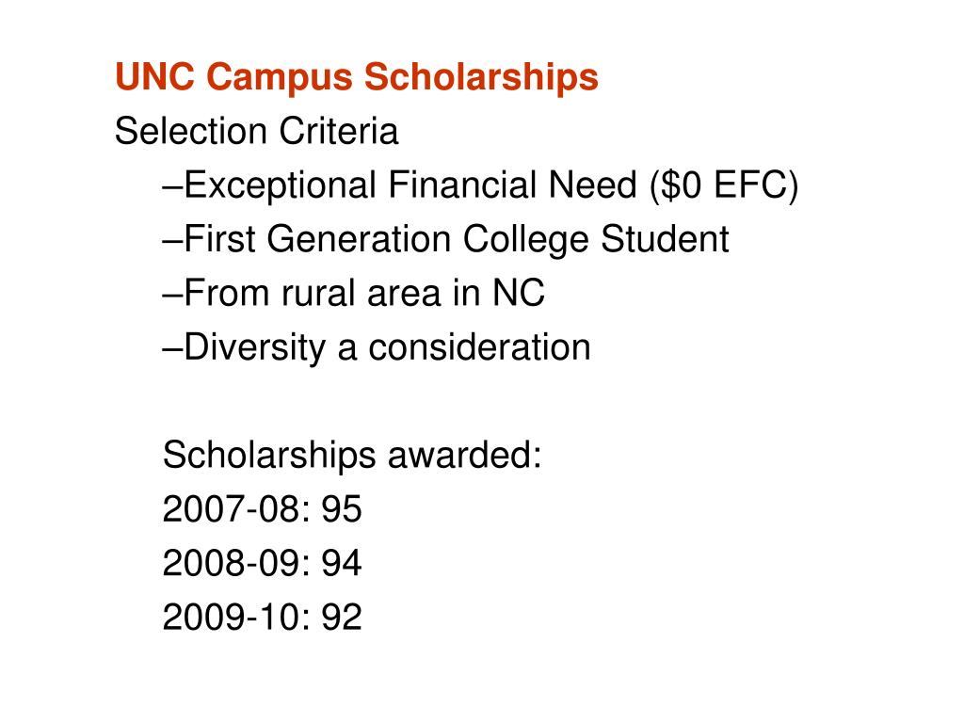Click the word Scholarships in the title
Screen dimensions: 964x723
pyautogui.click(x=481, y=78)
